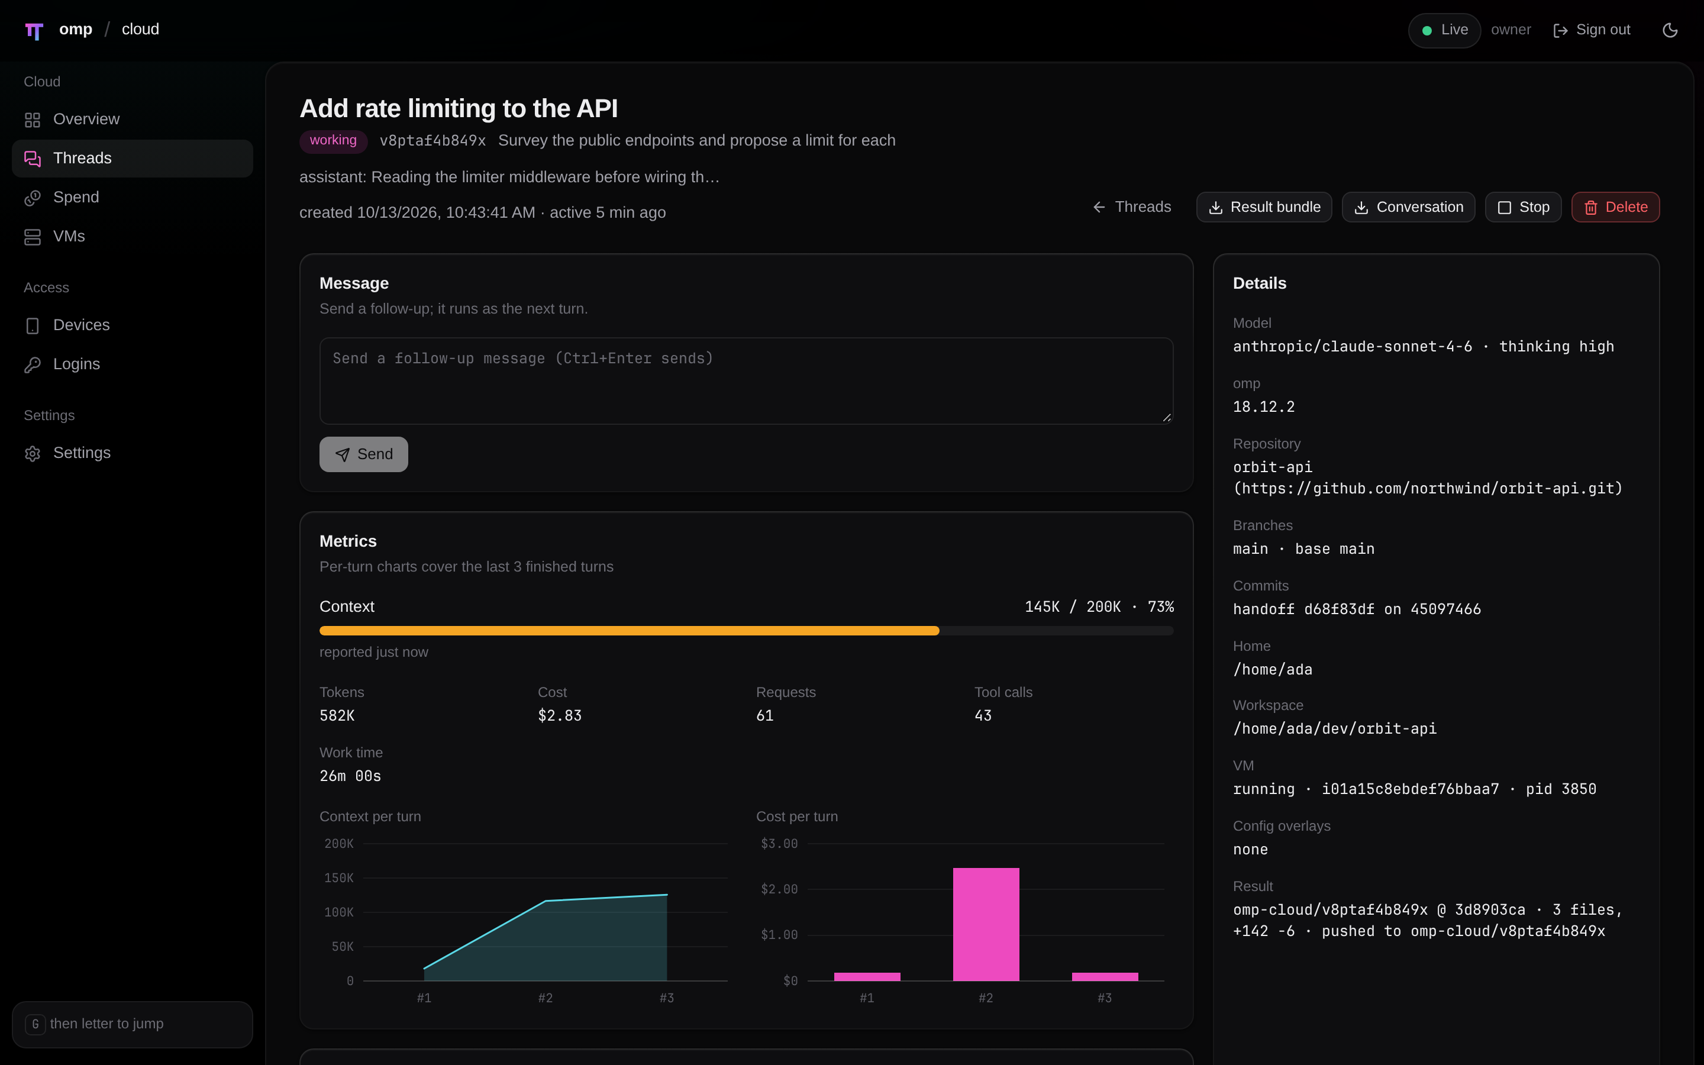This screenshot has width=1704, height=1065.
Task: Click thread ID v8ptaf4b849x
Action: tap(433, 141)
